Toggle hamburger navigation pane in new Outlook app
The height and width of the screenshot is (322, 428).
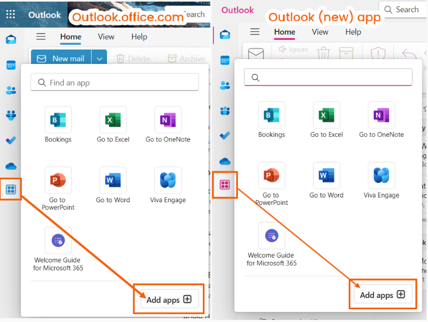(x=254, y=31)
